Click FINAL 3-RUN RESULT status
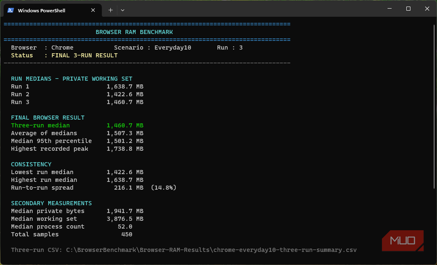The height and width of the screenshot is (265, 437). (x=85, y=55)
